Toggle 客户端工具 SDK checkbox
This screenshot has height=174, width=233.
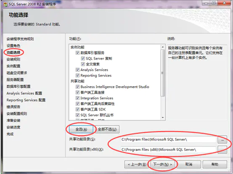click(x=77, y=109)
